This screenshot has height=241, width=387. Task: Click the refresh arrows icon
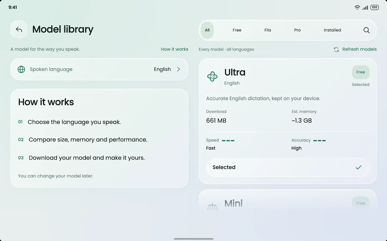tap(336, 50)
